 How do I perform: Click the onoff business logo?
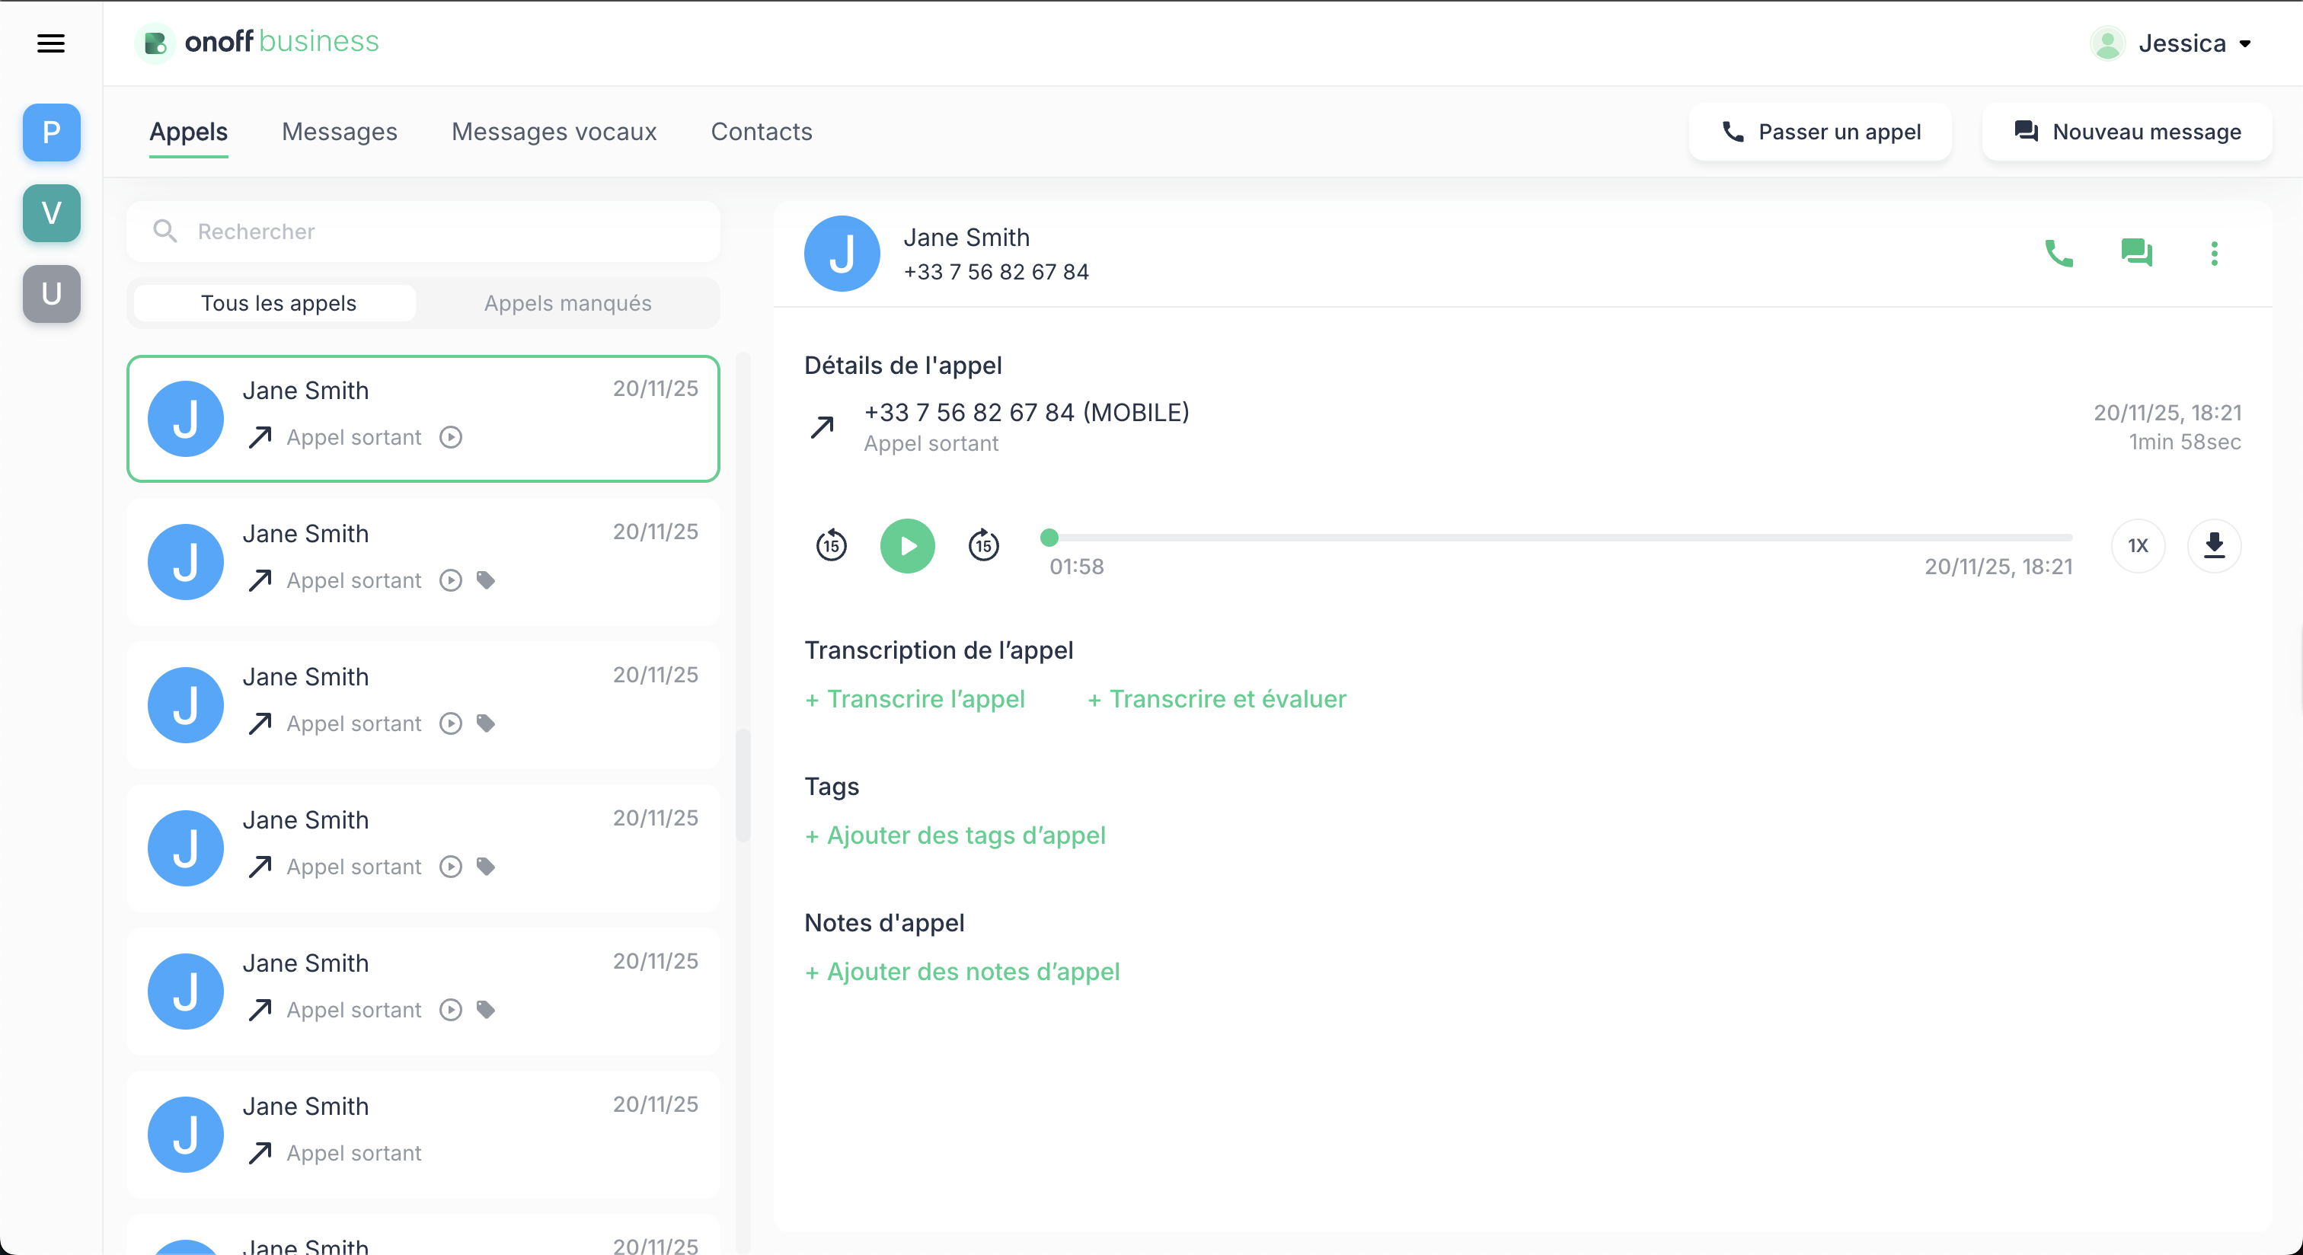tap(257, 42)
